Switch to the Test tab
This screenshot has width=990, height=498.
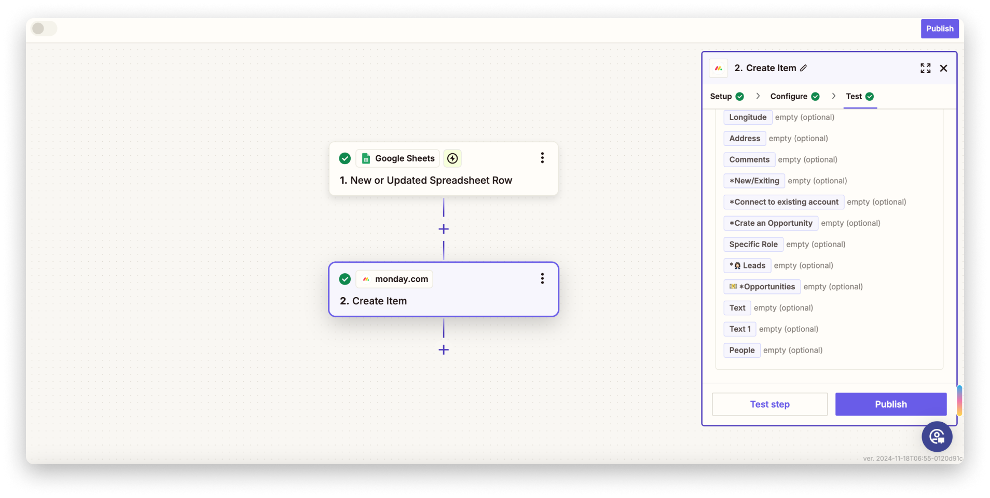860,97
